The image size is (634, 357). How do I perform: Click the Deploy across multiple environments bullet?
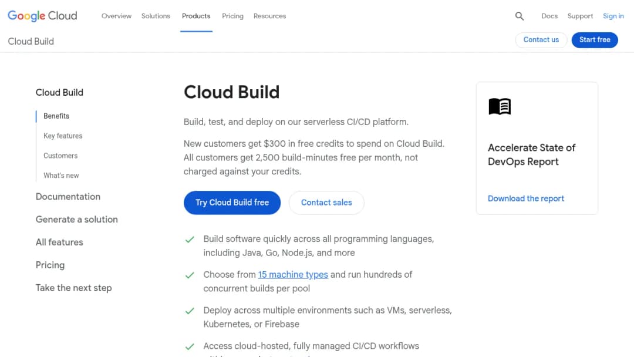[328, 318]
